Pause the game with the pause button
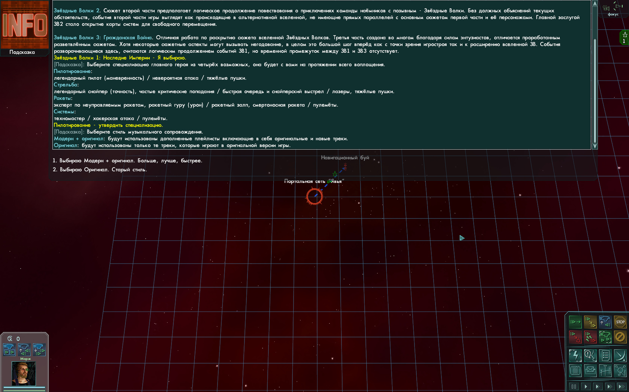This screenshot has height=392, width=629. pos(574,387)
